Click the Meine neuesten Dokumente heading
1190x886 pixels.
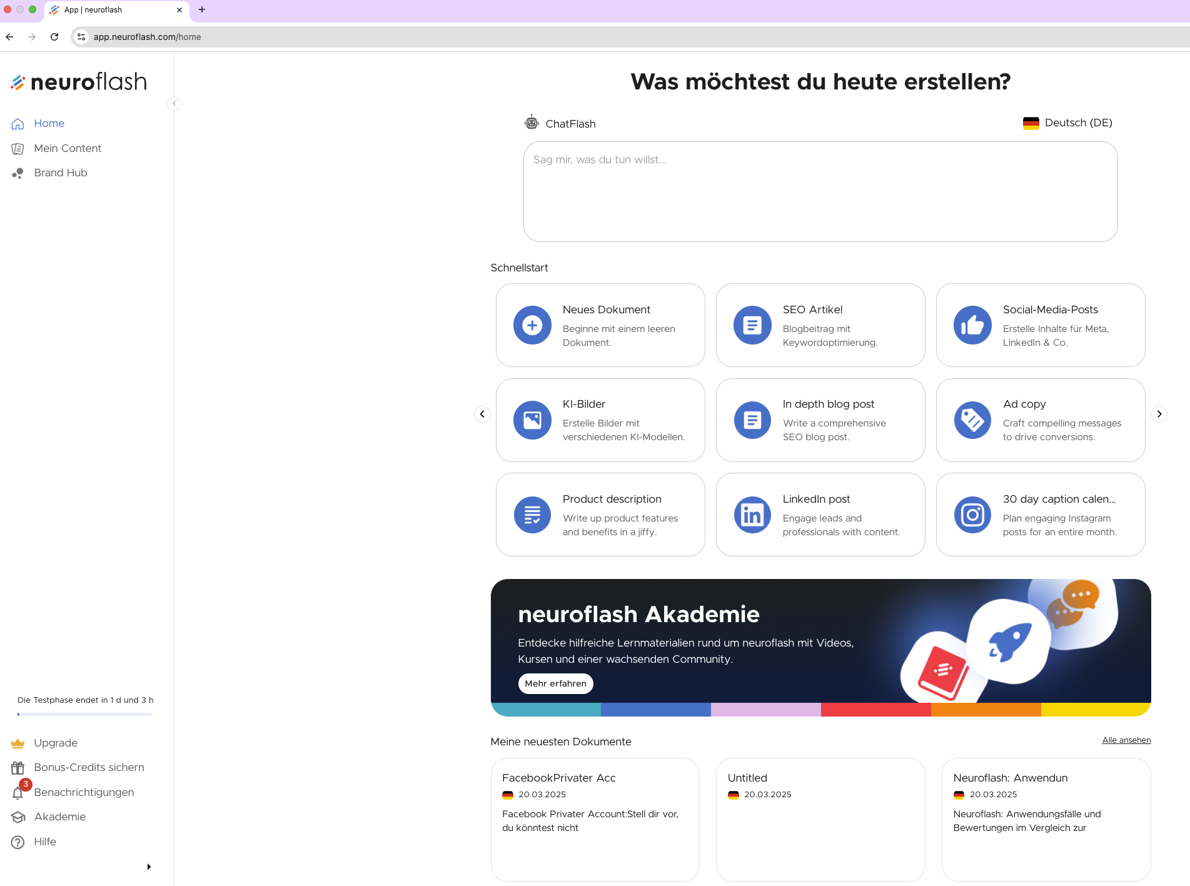pos(561,742)
